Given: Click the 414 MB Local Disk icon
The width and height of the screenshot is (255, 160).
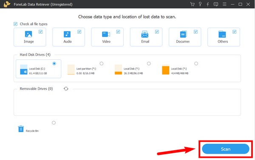Looking at the screenshot, I should coord(166,70).
